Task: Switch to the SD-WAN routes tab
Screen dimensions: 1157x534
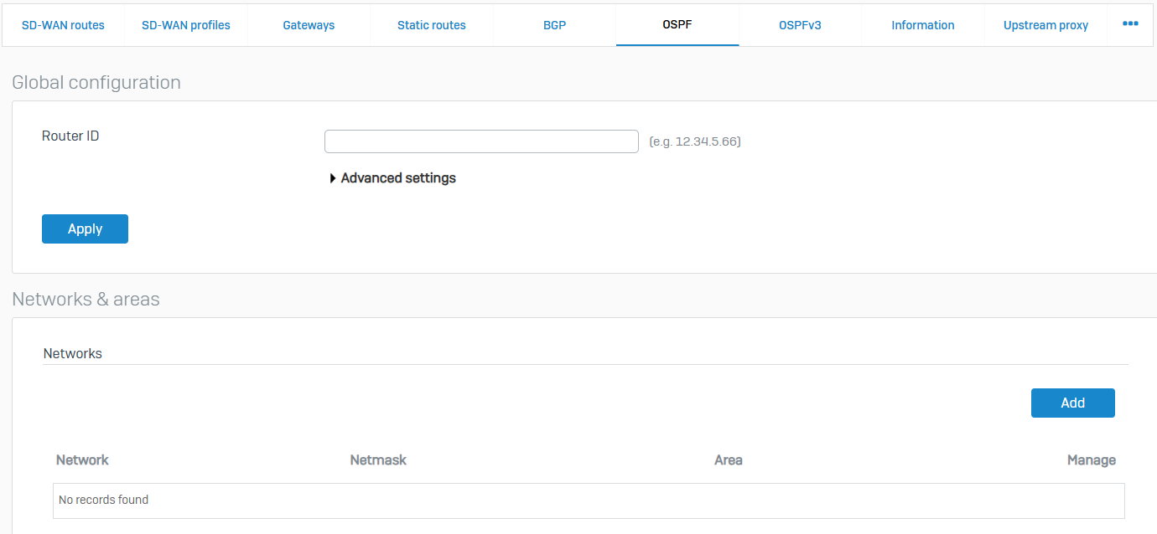Action: (x=63, y=25)
